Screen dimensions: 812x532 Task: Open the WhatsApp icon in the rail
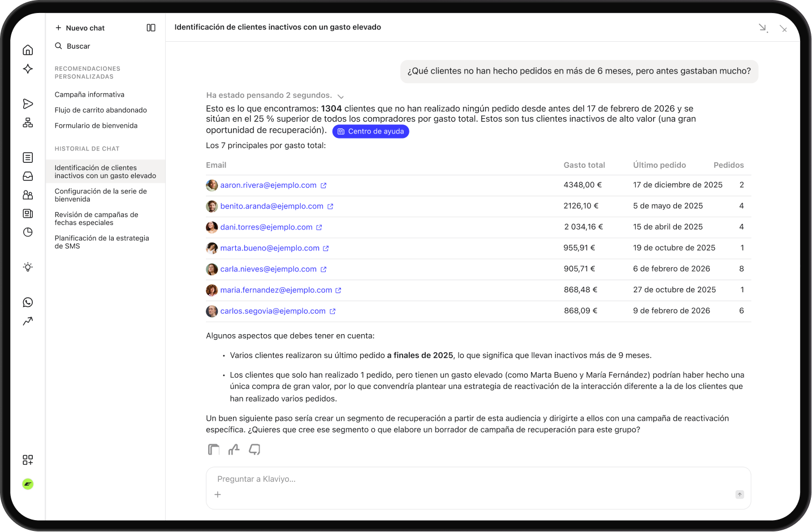[28, 302]
